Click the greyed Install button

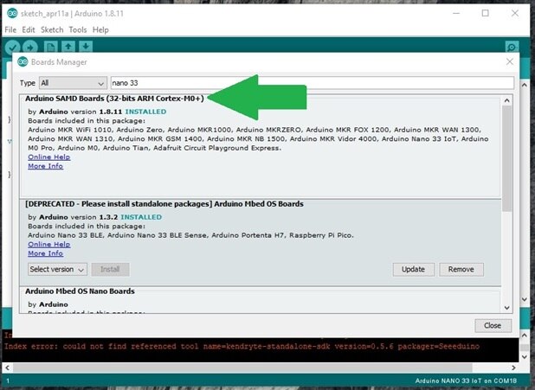[110, 269]
